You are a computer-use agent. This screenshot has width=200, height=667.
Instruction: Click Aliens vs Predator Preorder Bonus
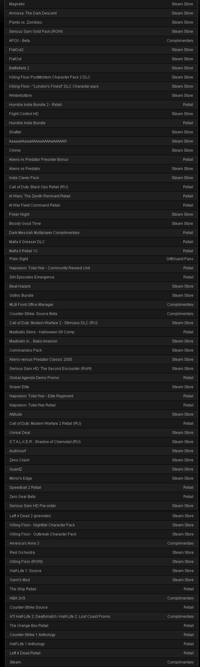[101, 160]
